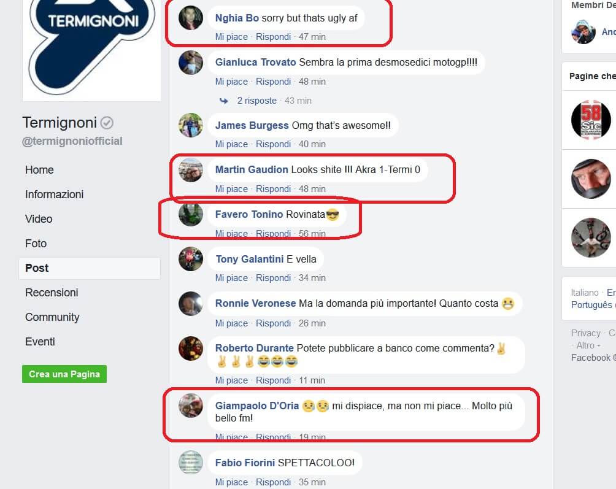
Task: Click Ronnie Veronese's avatar picture
Action: click(x=191, y=304)
